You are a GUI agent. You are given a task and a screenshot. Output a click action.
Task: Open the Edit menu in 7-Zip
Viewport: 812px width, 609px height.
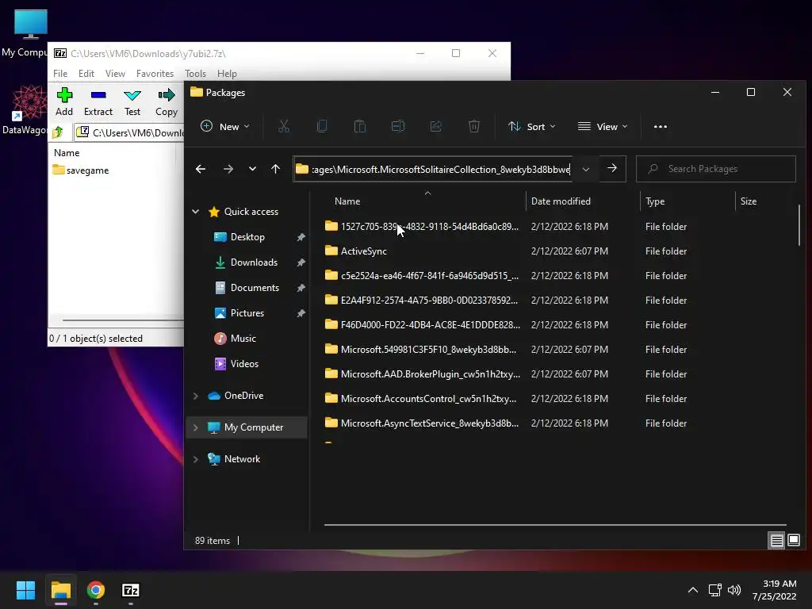(86, 74)
